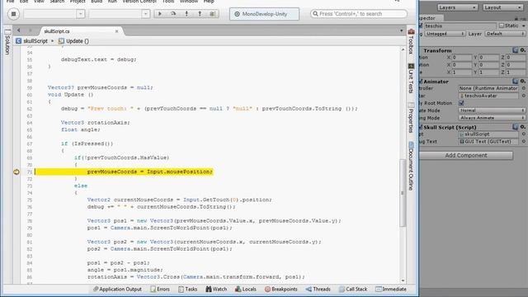
Task: Focus the "Press 'Control+,' to search" box
Action: (x=359, y=14)
